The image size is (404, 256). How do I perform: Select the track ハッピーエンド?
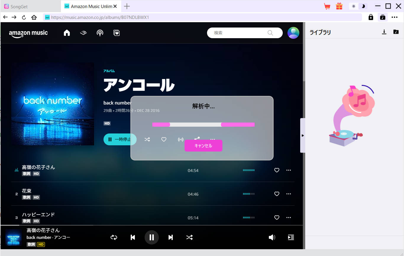pos(38,215)
